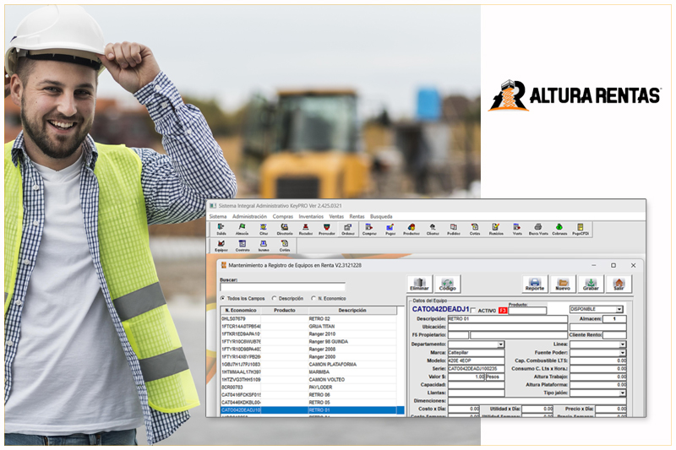Click the Grabar save icon
This screenshot has height=450, width=676.
[x=591, y=284]
